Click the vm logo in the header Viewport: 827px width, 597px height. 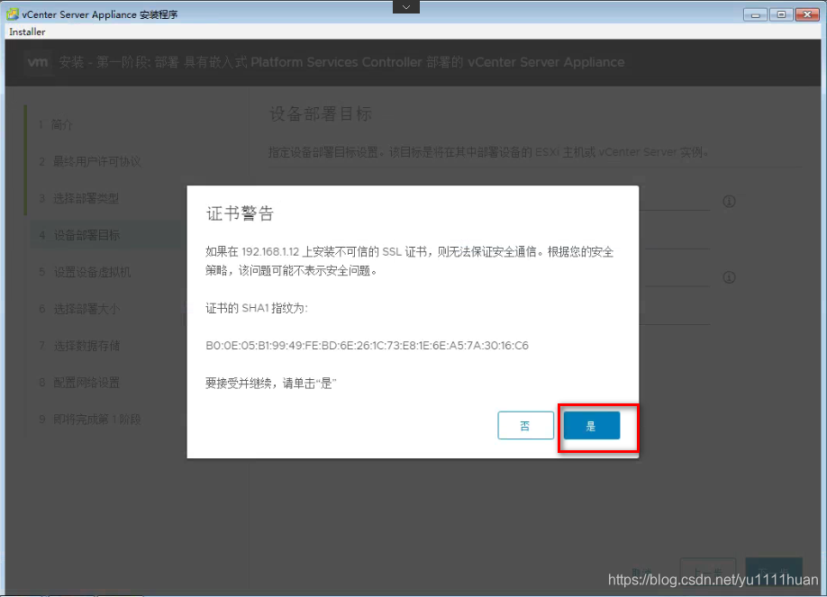click(38, 62)
